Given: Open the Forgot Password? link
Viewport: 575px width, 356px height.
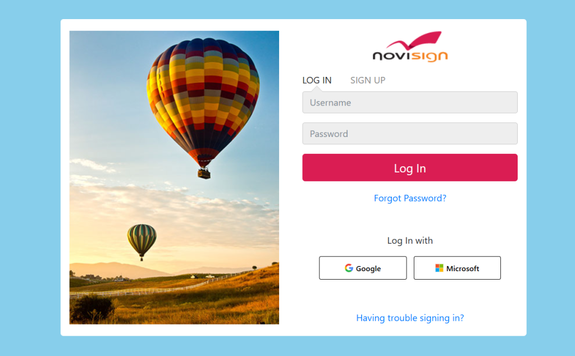Looking at the screenshot, I should click(x=410, y=198).
